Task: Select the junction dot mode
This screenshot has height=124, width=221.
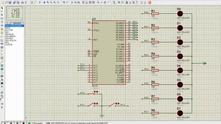Action: click(x=2, y=15)
